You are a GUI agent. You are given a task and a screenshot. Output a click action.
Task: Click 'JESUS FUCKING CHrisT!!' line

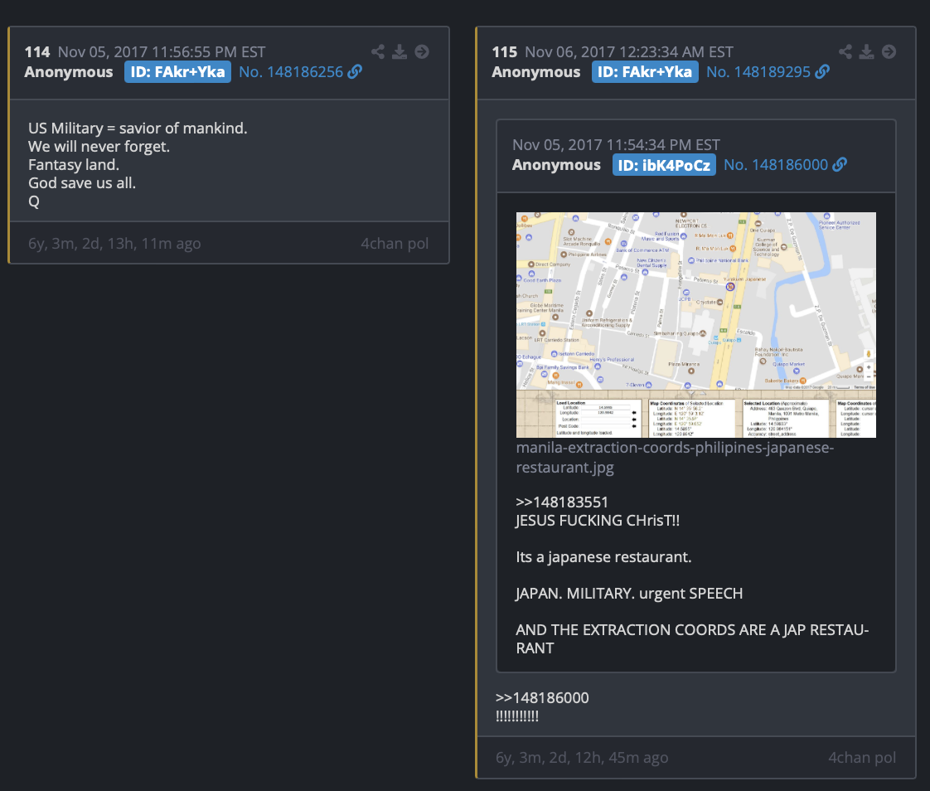598,521
